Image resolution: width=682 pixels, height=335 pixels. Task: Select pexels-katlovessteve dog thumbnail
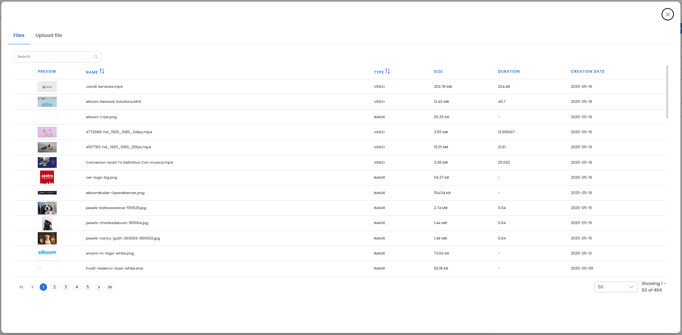click(x=47, y=208)
